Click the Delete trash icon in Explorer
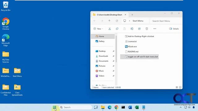This screenshot has height=111, width=198. pos(147,29)
